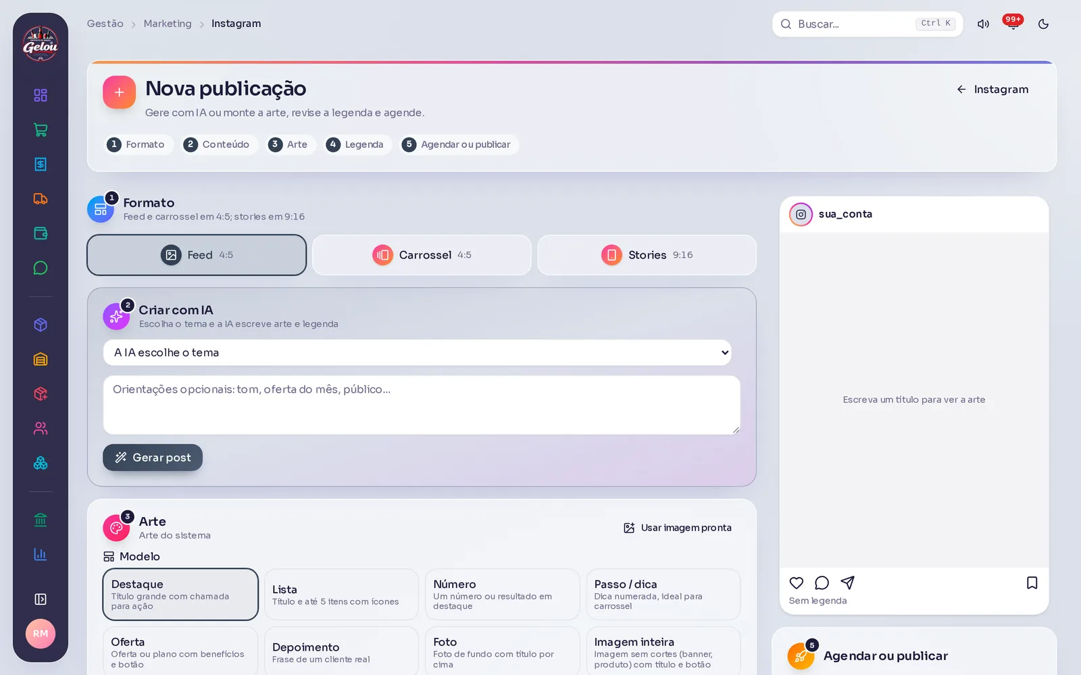
Task: Click the heart icon in the post preview
Action: click(797, 583)
